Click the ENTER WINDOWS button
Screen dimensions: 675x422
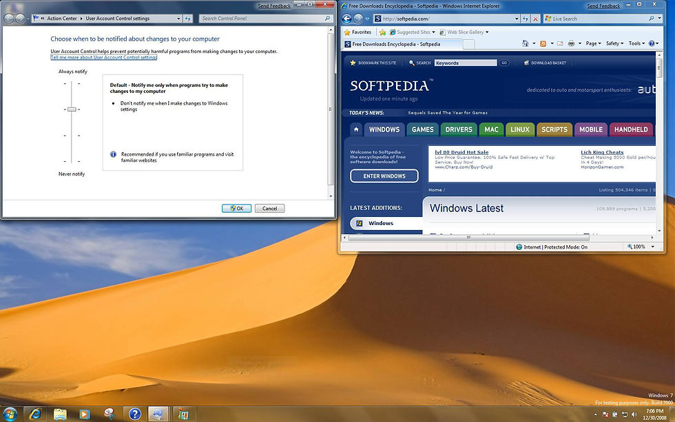pyautogui.click(x=384, y=176)
